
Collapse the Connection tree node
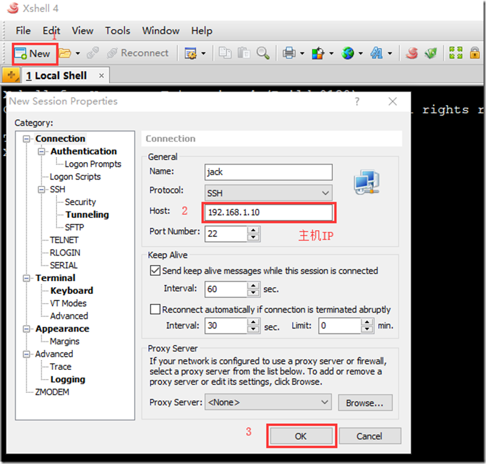(x=27, y=138)
